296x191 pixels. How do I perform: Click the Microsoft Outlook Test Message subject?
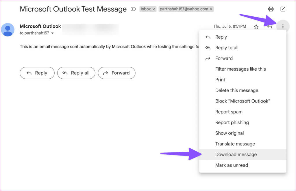(73, 9)
